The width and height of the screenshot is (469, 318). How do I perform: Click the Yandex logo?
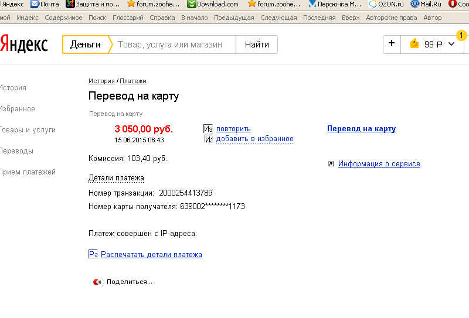(24, 45)
